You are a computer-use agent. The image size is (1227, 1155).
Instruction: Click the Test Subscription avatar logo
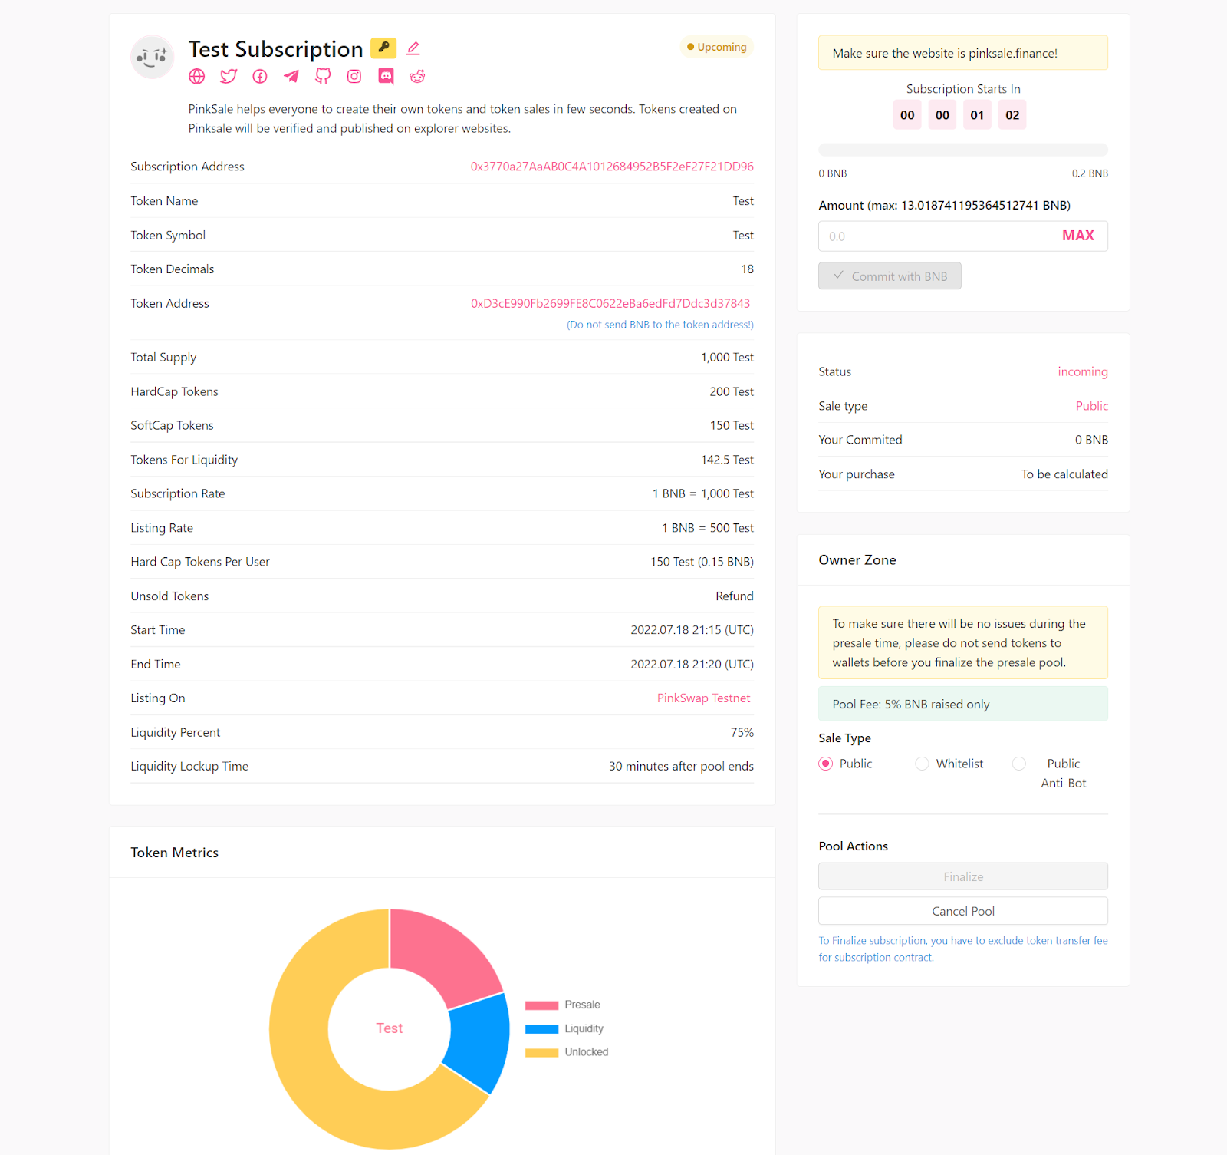153,57
